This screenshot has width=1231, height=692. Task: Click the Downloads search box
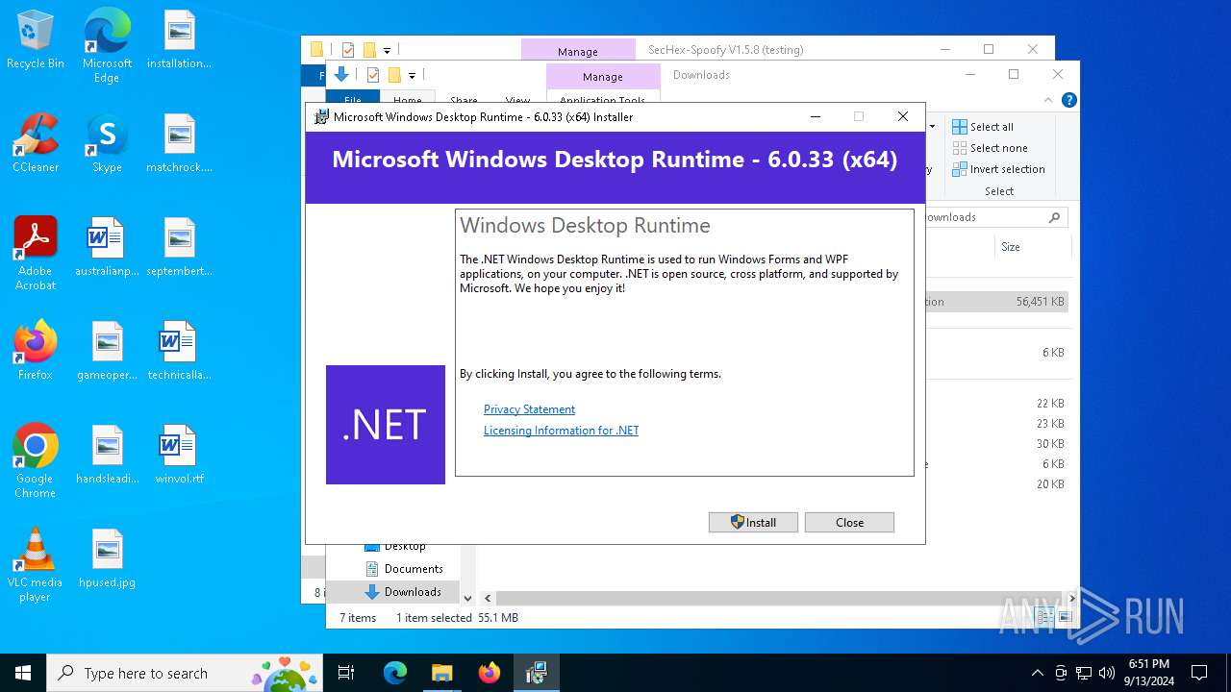click(x=995, y=217)
